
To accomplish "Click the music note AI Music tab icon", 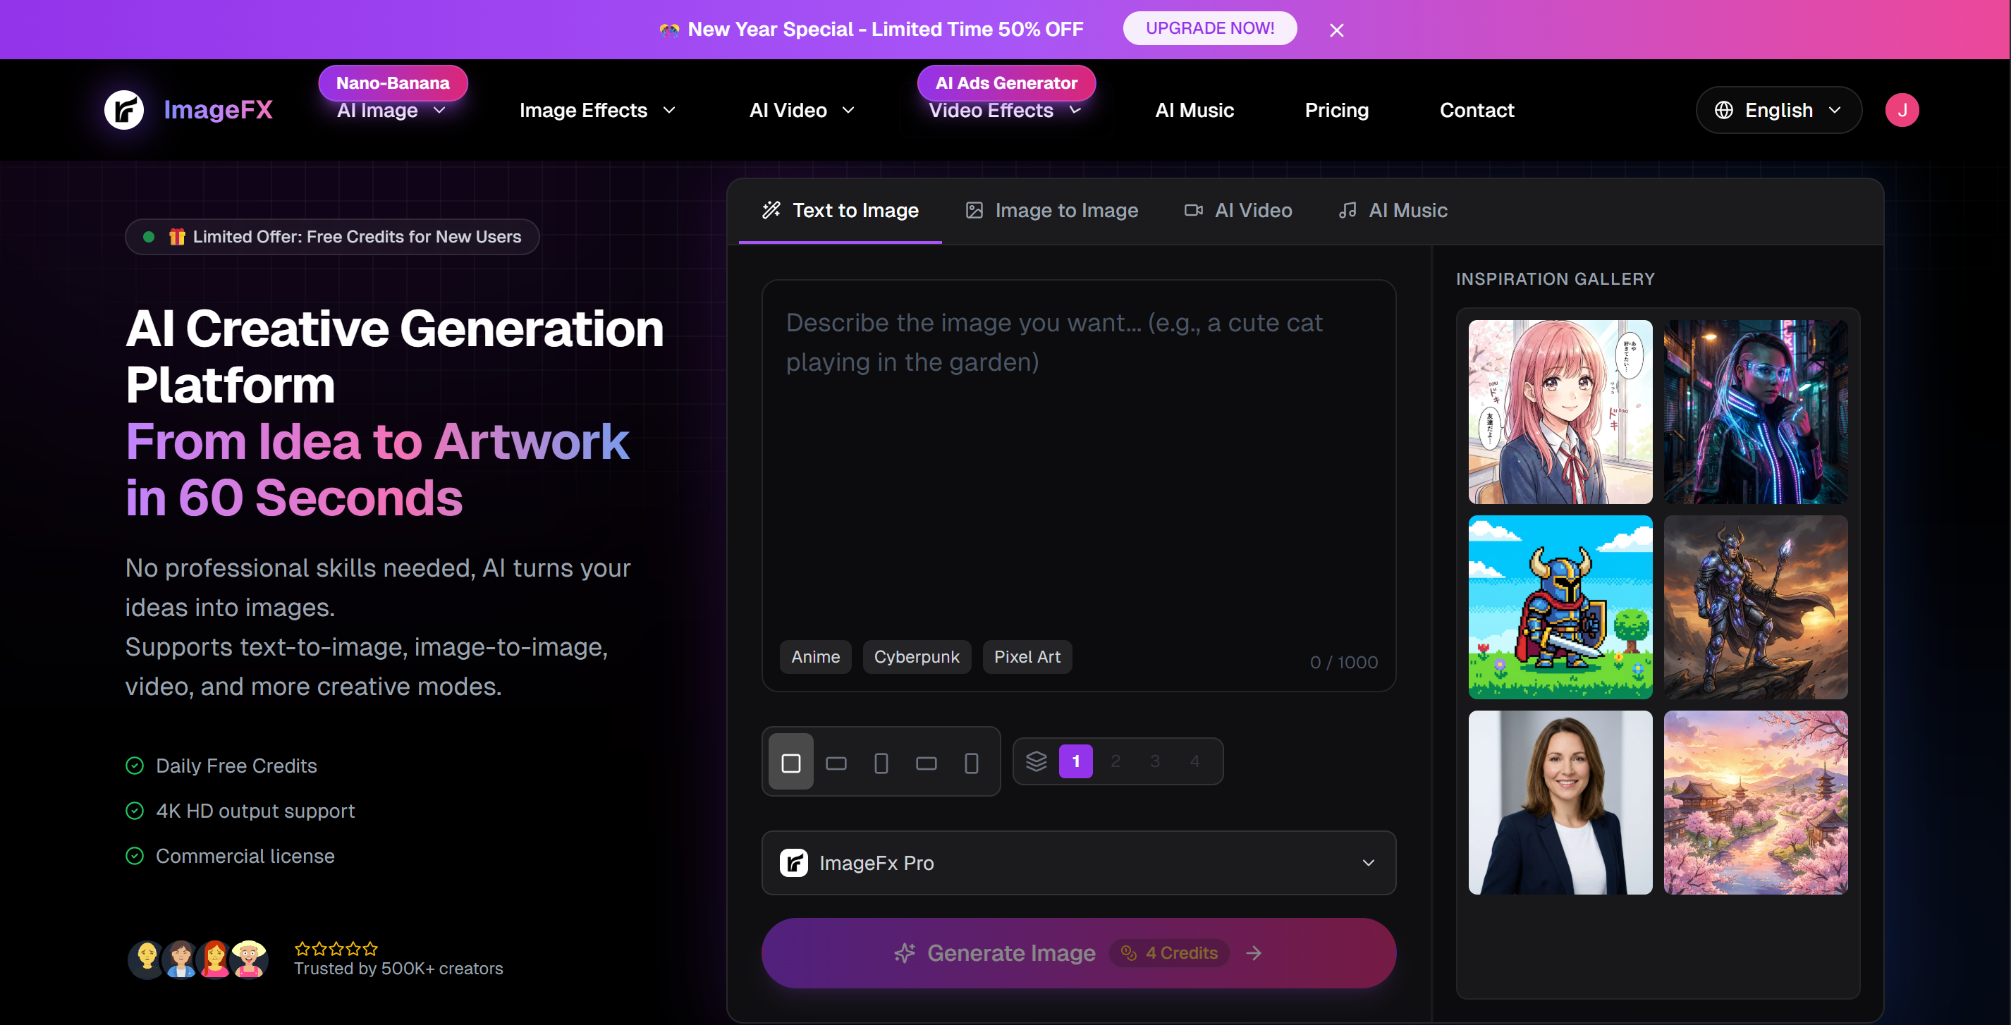I will [x=1347, y=210].
